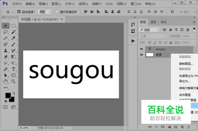Viewport: 198px width, 131px height.
Task: Select the Rectangle shape tool
Action: (13, 75)
